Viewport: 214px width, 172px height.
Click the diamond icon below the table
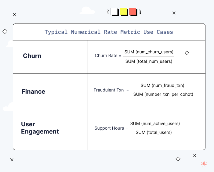178,159
